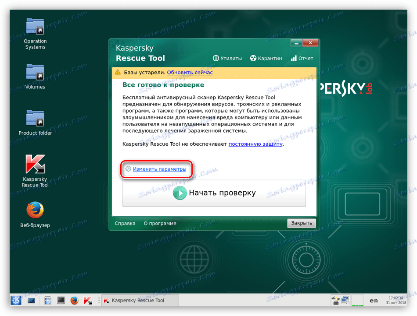Viewport: 417px width, 316px height.
Task: Click the Обновить сейчас link
Action: [190, 72]
